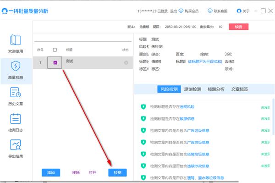Click the 色情垃圾信息 blue link
Screen dimensions: 275x183
pyautogui.click(x=198, y=154)
